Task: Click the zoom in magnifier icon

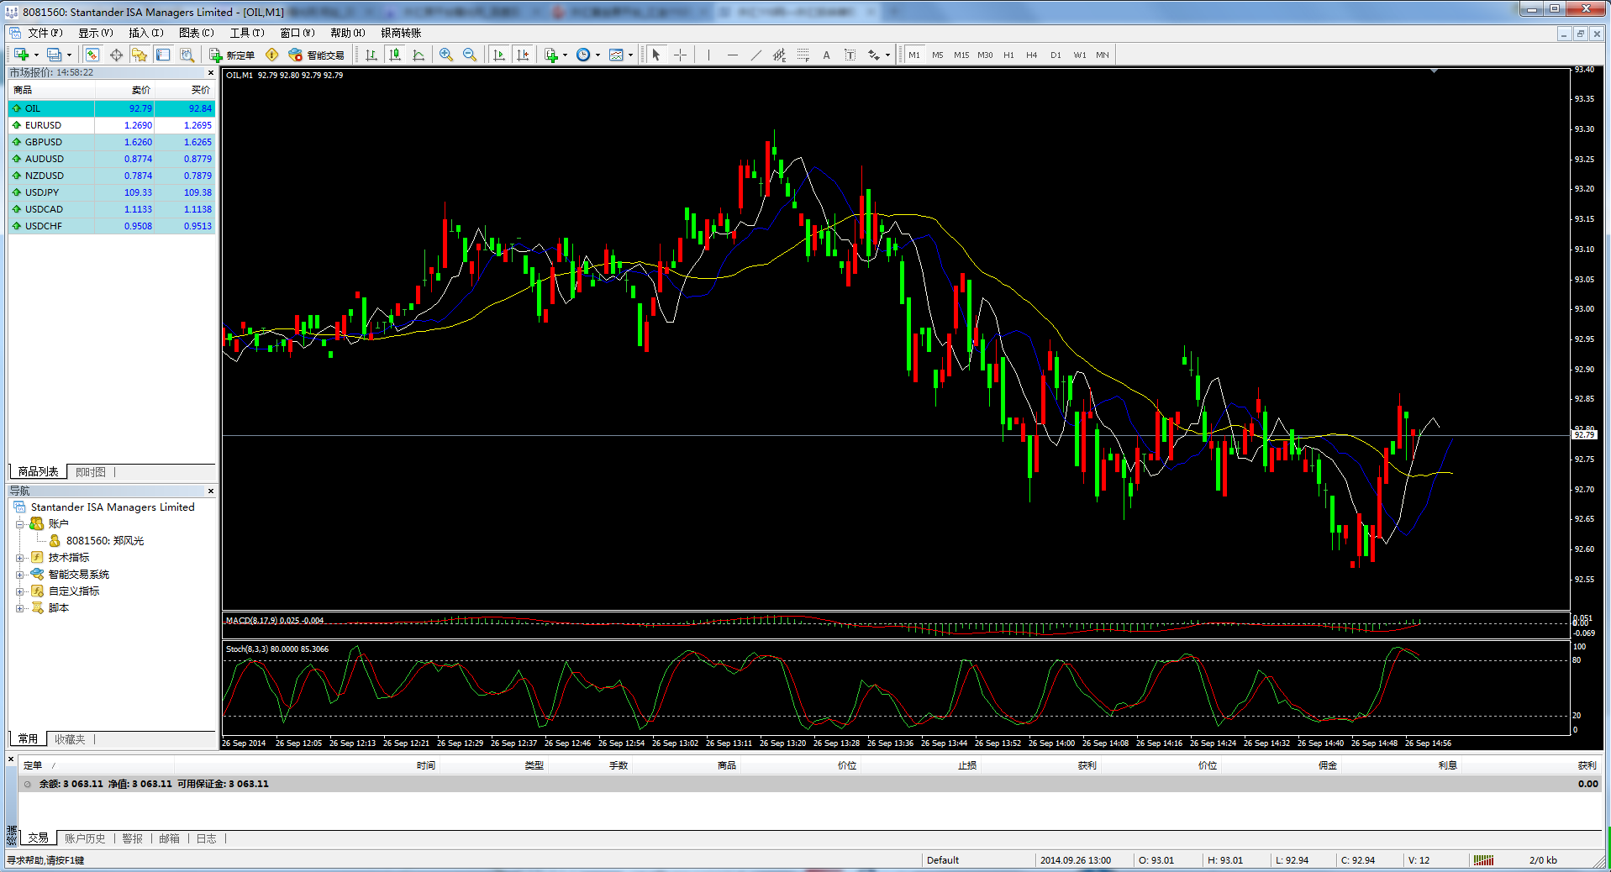Action: pyautogui.click(x=445, y=55)
